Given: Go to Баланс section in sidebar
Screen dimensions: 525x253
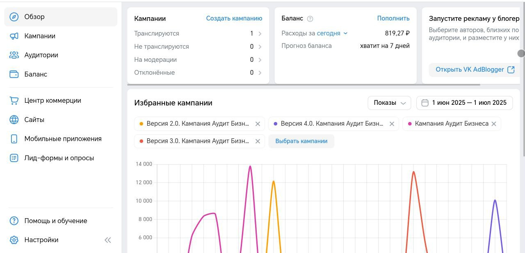Looking at the screenshot, I should pos(61,74).
